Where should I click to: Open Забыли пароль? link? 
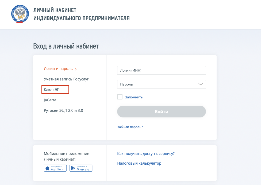click(130, 127)
